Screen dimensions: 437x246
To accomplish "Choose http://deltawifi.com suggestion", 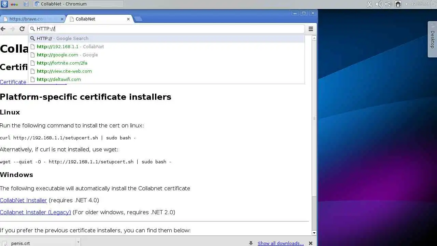I will point(166,79).
